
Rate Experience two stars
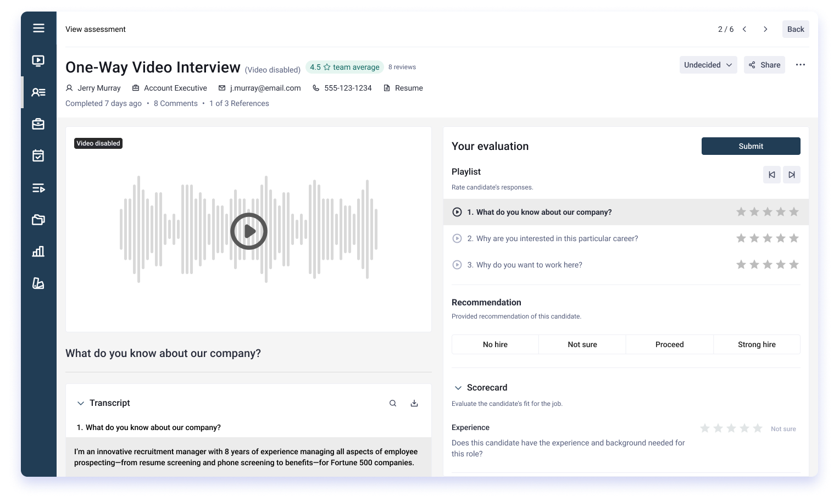pos(718,428)
